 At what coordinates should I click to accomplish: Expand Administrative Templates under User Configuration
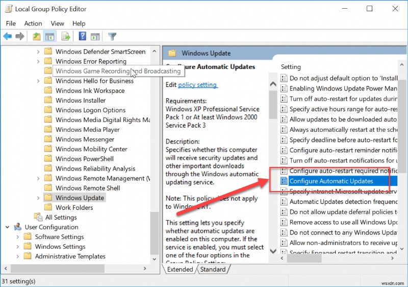point(18,256)
